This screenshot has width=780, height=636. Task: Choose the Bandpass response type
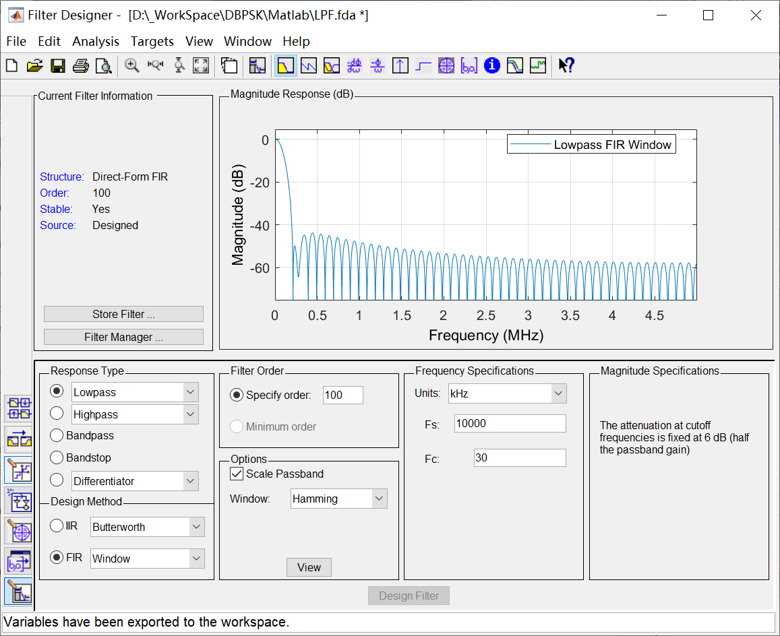click(57, 436)
